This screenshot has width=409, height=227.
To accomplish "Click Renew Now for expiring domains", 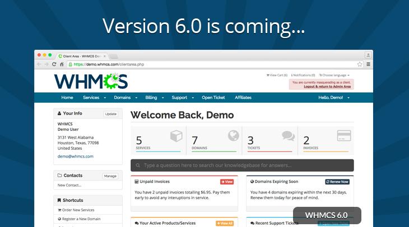I will click(337, 182).
